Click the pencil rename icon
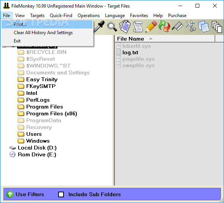The image size is (224, 203). point(151,27)
